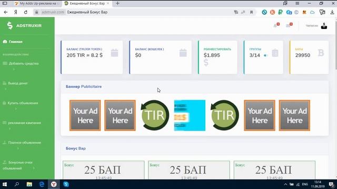
Task: Reload the current page
Action: pos(26,12)
